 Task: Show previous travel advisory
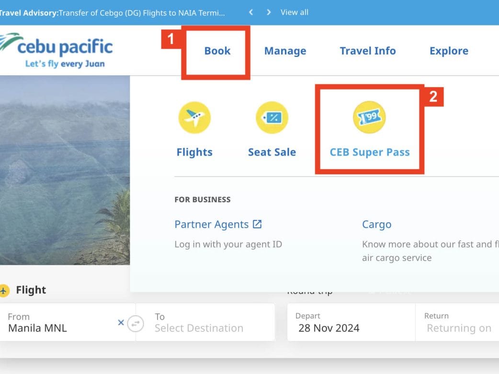coord(251,12)
